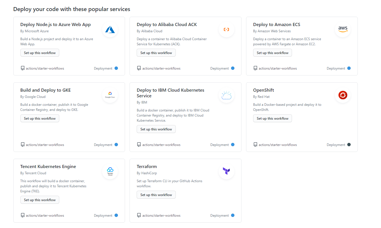
Task: Click the Microsoft Azure logo icon
Action: (x=110, y=29)
